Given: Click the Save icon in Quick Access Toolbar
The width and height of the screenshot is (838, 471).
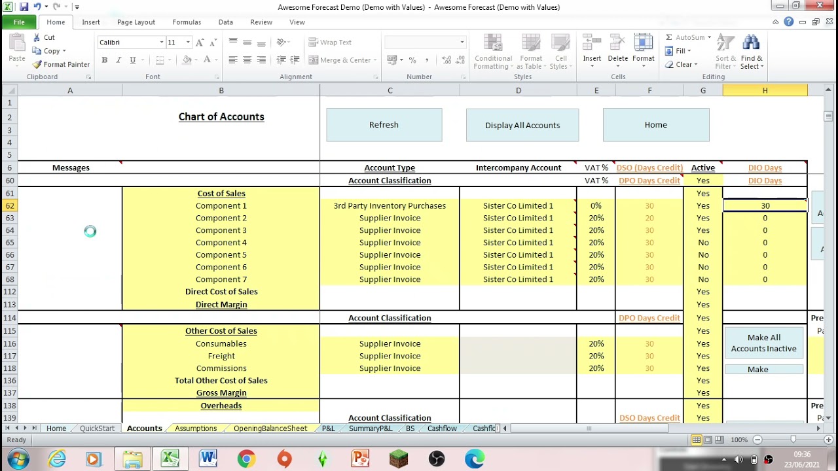Looking at the screenshot, I should [x=24, y=7].
